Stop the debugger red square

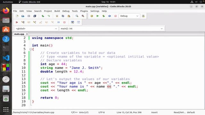point(64,22)
